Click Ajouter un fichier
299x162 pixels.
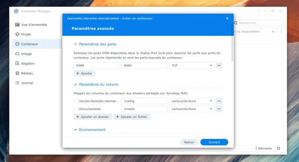[132, 117]
